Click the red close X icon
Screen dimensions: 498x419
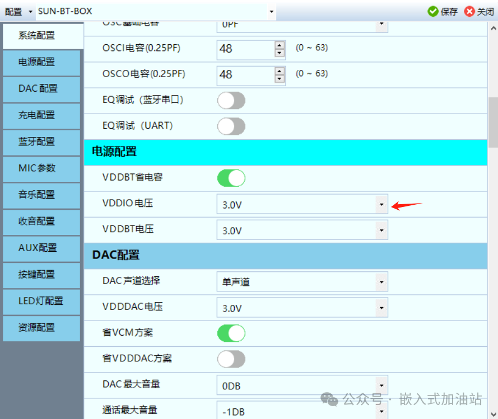[x=469, y=11]
